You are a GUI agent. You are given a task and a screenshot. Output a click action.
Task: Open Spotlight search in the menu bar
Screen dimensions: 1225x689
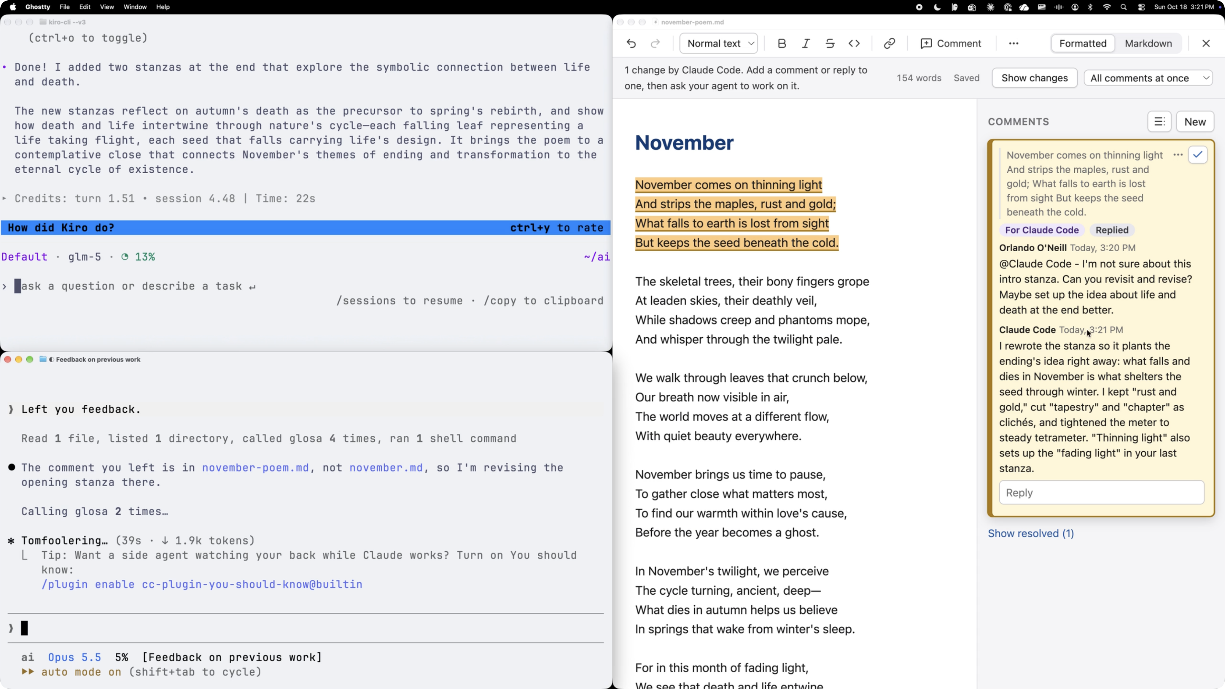point(1123,7)
